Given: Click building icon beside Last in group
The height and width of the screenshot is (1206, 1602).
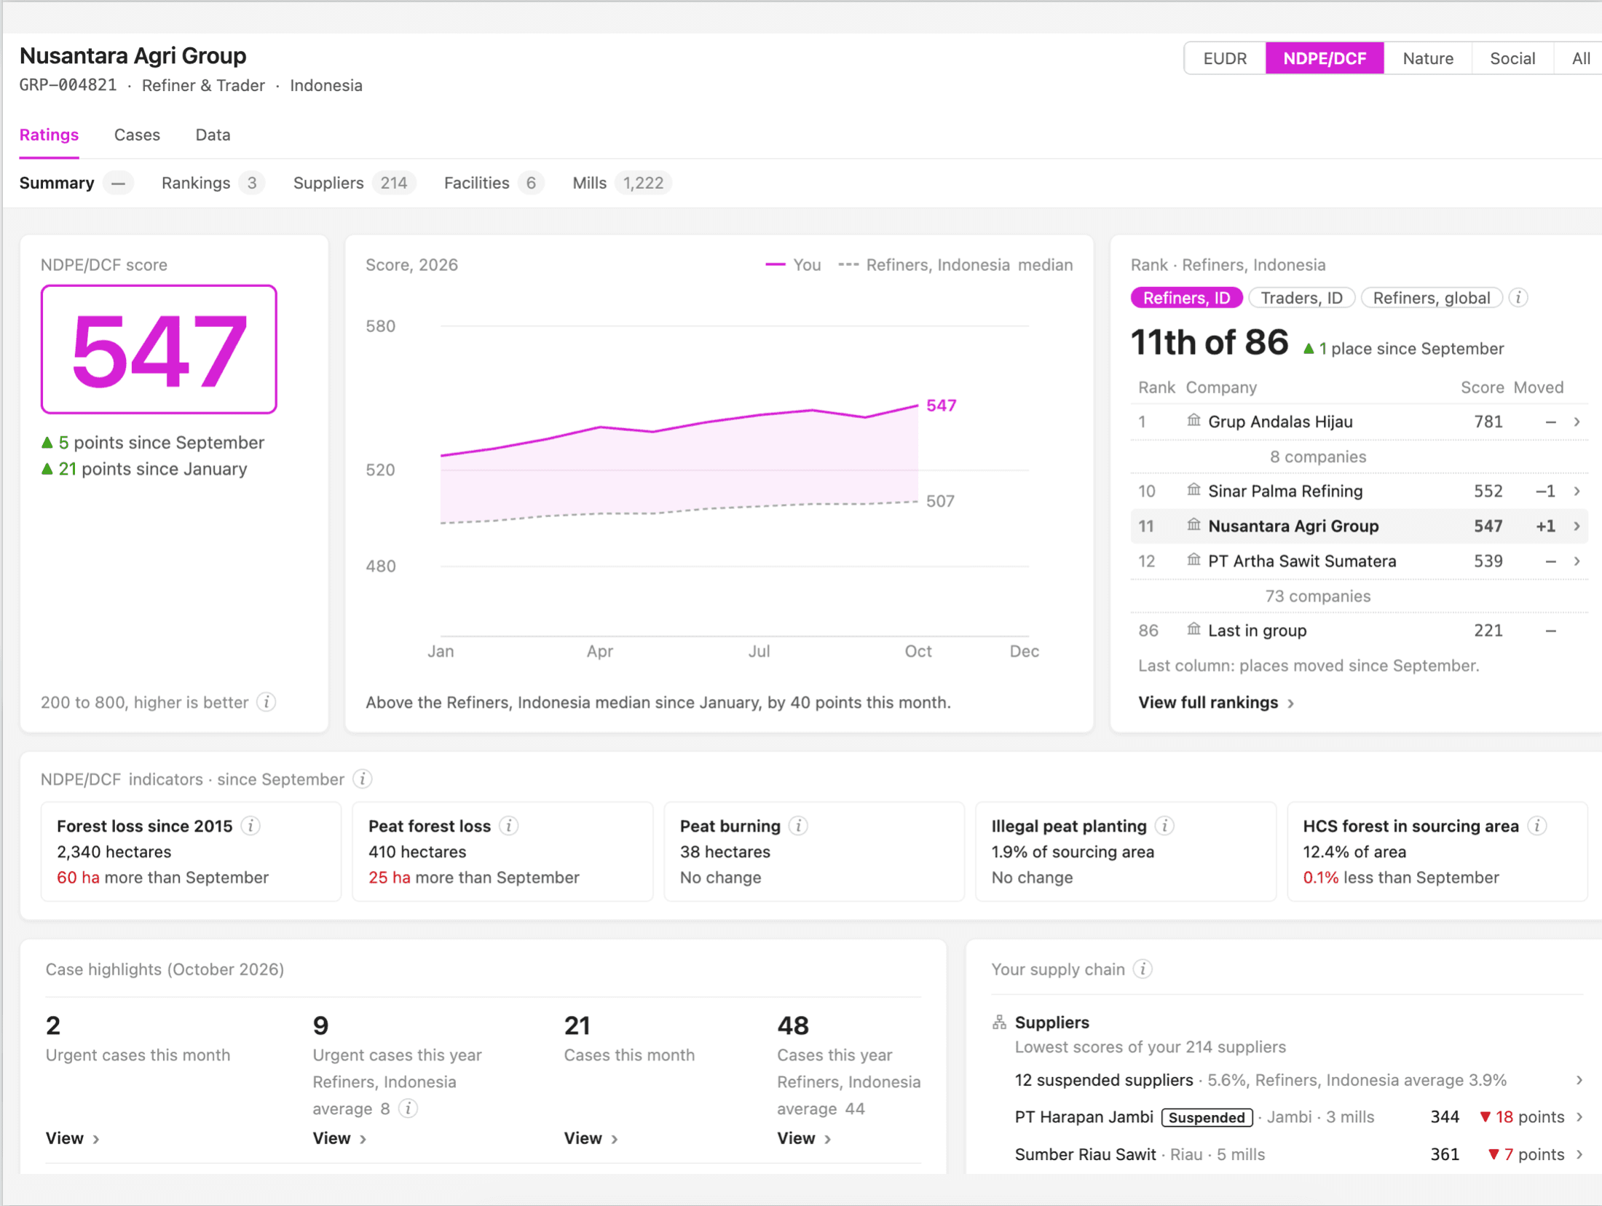Looking at the screenshot, I should point(1193,629).
